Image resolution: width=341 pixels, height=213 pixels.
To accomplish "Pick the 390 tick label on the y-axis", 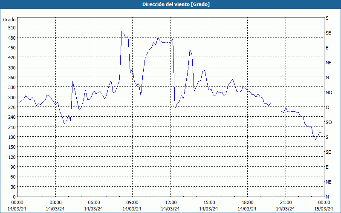I will pyautogui.click(x=12, y=68).
